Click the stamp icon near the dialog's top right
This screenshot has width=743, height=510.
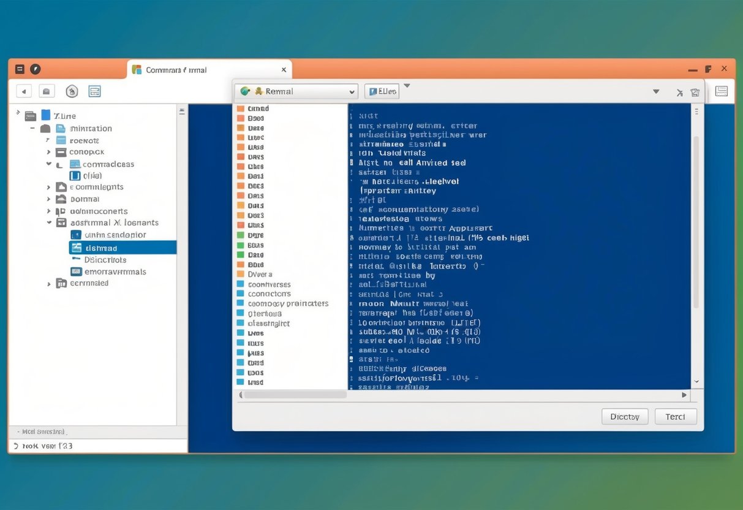point(695,92)
